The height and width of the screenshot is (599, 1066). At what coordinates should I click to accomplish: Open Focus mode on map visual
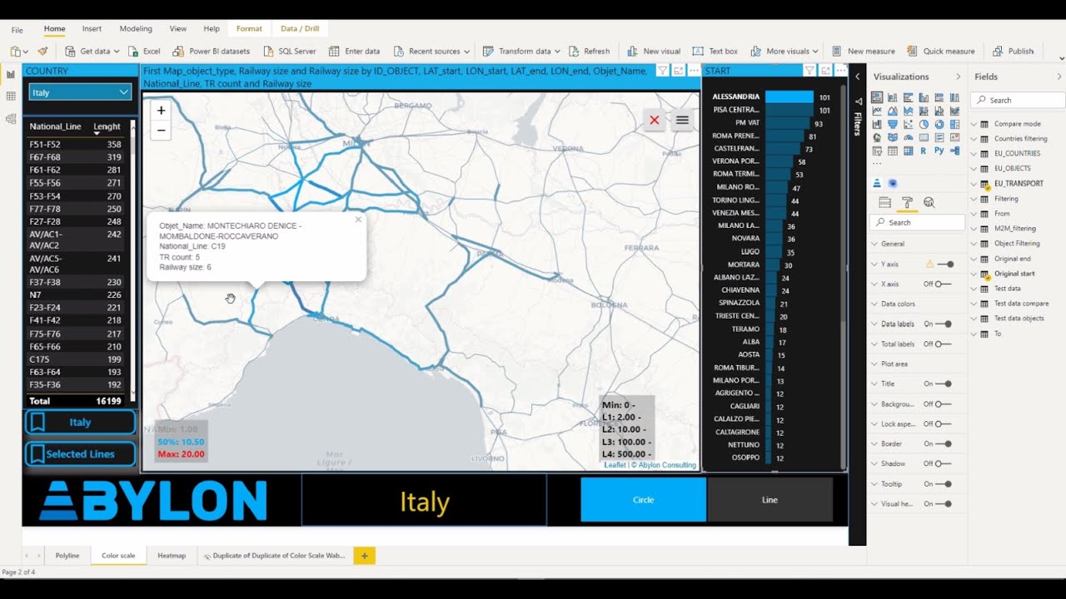click(x=679, y=71)
